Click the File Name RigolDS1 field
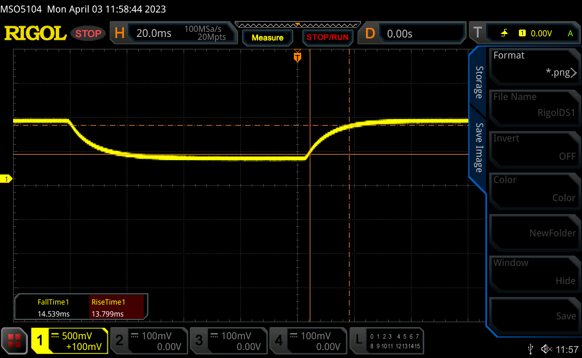Image resolution: width=582 pixels, height=358 pixels. (534, 106)
